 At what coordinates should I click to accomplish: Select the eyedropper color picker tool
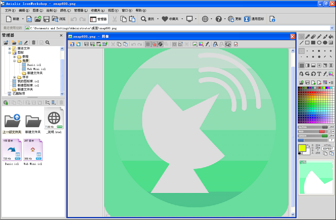308,37
